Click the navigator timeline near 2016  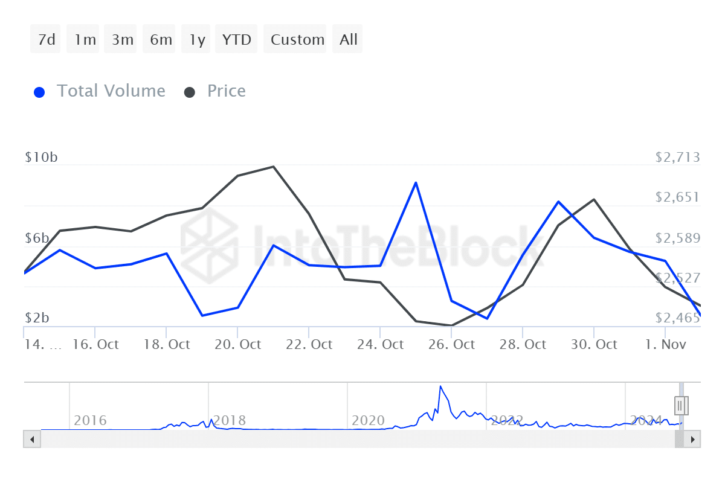tap(89, 420)
